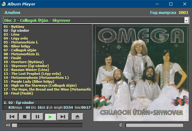Click the green Play button
The width and height of the screenshot is (192, 131).
pos(50,117)
